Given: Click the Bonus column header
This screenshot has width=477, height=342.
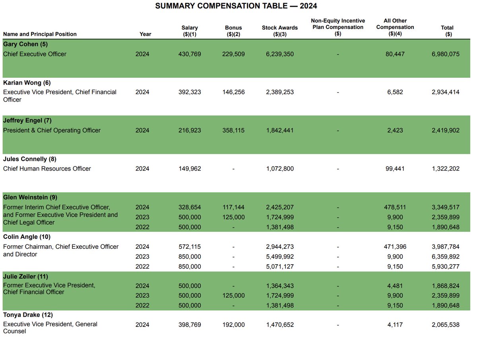Looking at the screenshot, I should [233, 31].
